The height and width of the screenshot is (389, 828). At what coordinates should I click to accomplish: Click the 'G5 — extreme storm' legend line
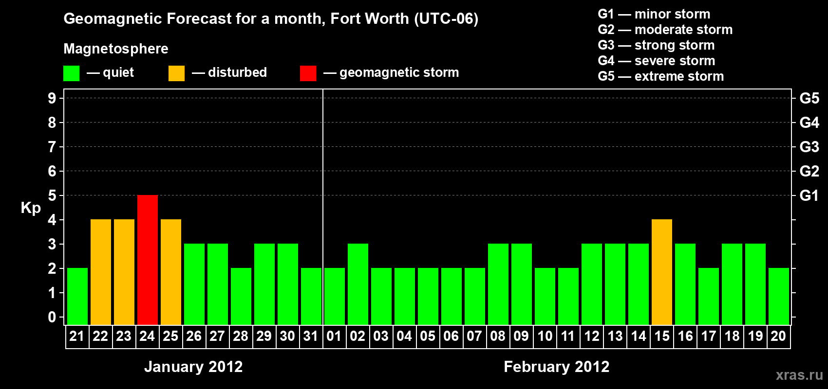(661, 76)
